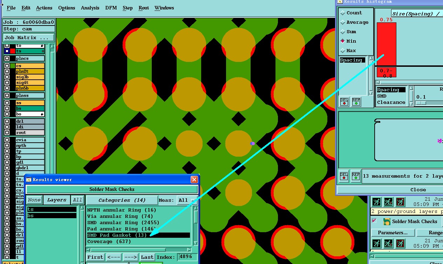
Task: Toggle the checkbox for layer sig3b
Action: point(7,77)
